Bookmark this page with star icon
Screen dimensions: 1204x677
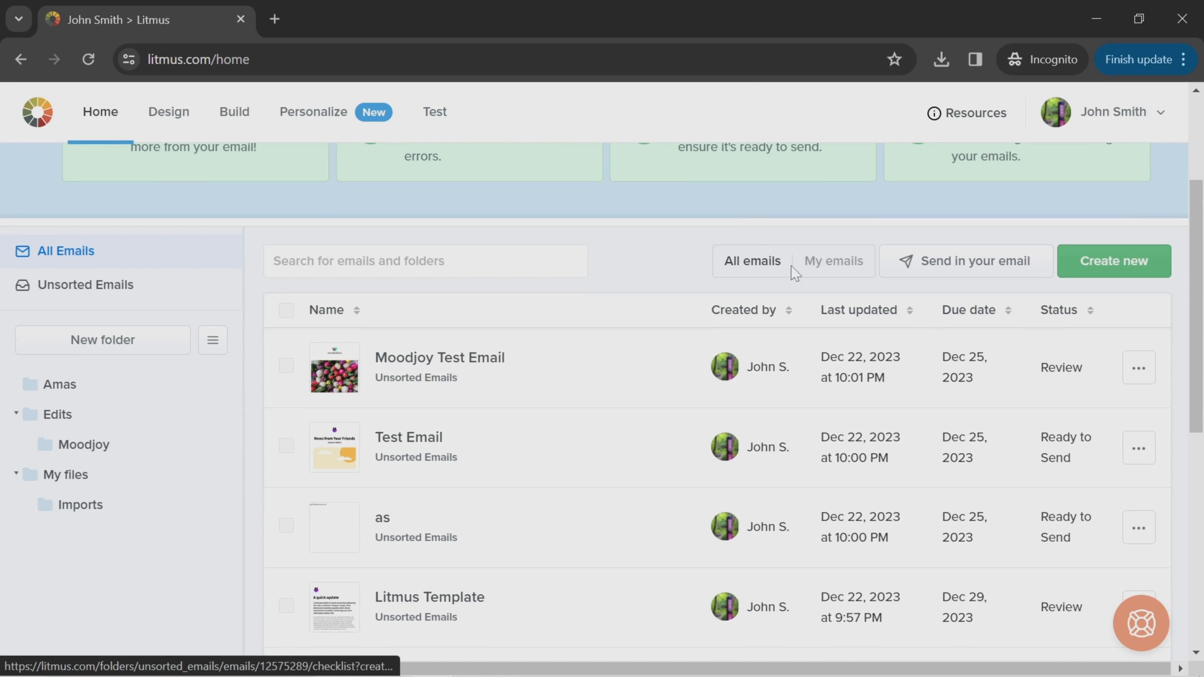pos(894,59)
